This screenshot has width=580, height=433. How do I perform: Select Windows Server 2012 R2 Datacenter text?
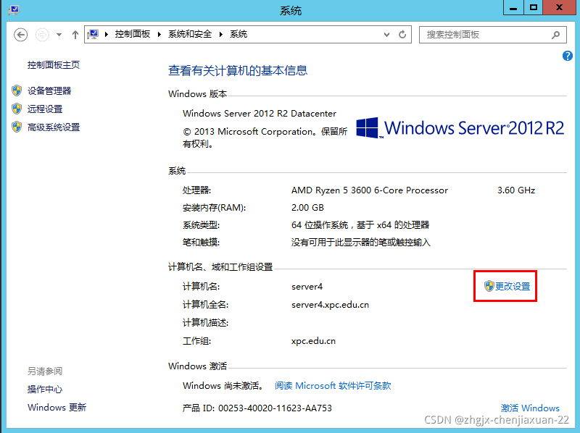pyautogui.click(x=260, y=114)
